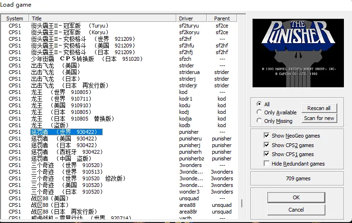Select the row with driver punisheru
The height and width of the screenshot is (223, 352).
(119, 139)
